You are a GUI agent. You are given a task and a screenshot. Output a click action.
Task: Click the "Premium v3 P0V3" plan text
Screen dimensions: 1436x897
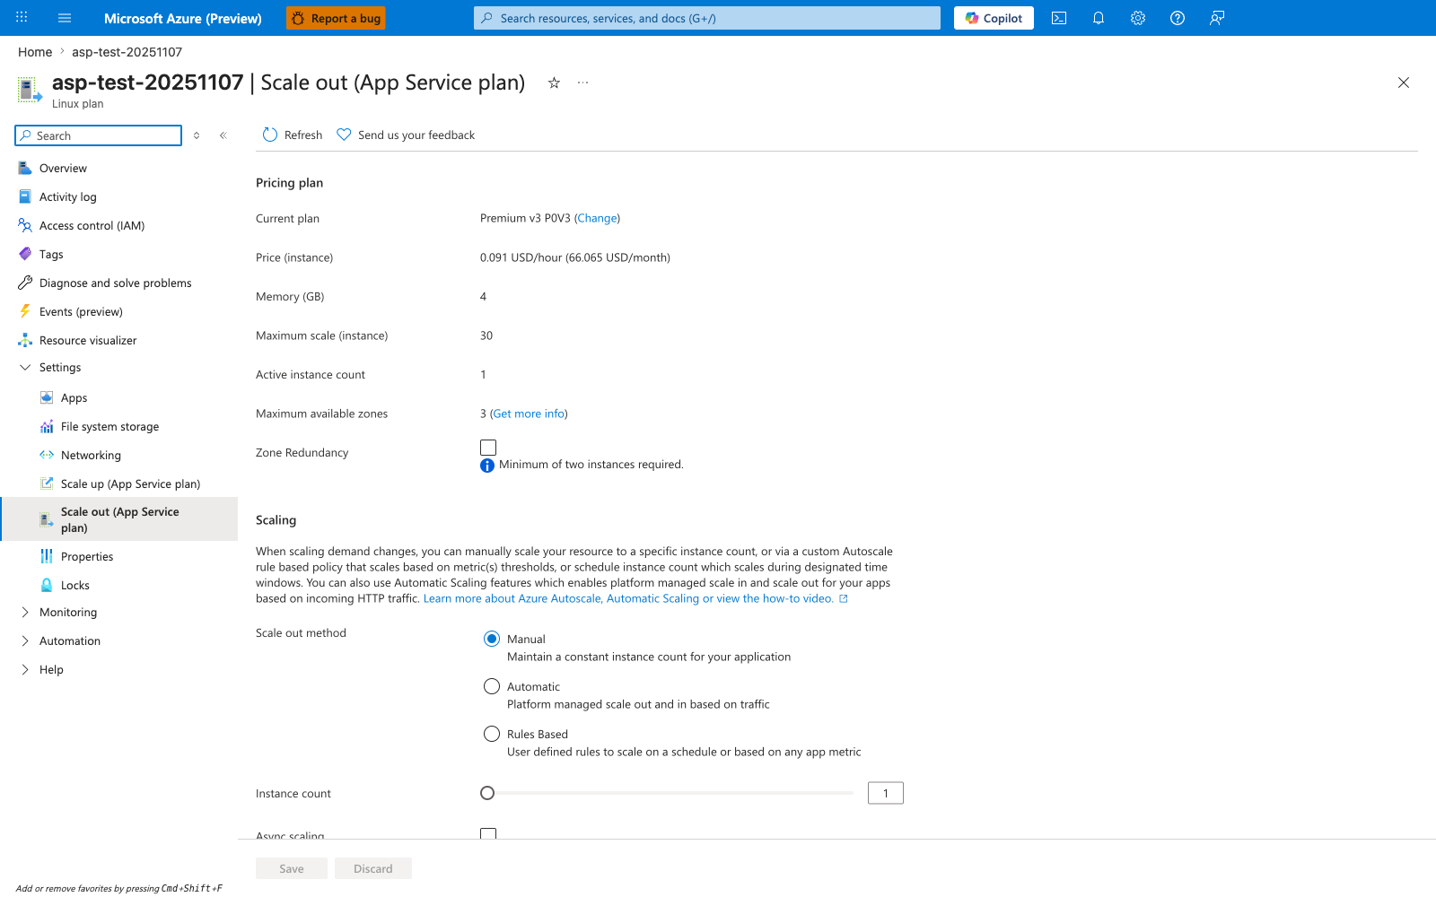tap(525, 218)
